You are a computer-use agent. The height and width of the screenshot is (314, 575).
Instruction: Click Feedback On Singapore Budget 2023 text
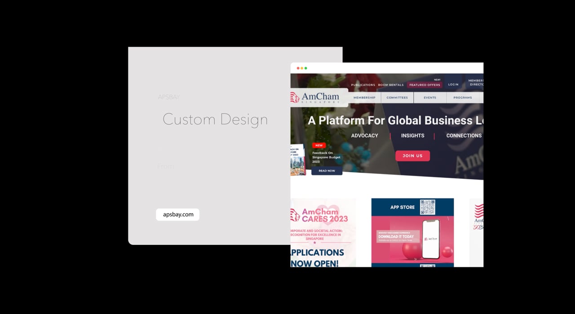(327, 157)
